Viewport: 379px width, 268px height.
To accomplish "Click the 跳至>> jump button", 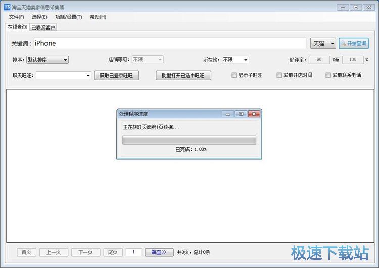I will pos(159,252).
